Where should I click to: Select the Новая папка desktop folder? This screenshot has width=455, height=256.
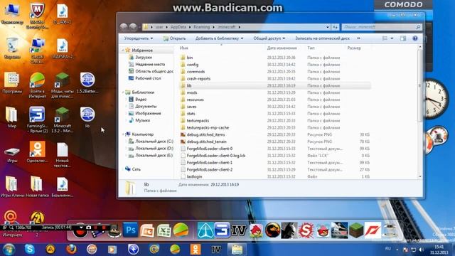click(x=37, y=186)
